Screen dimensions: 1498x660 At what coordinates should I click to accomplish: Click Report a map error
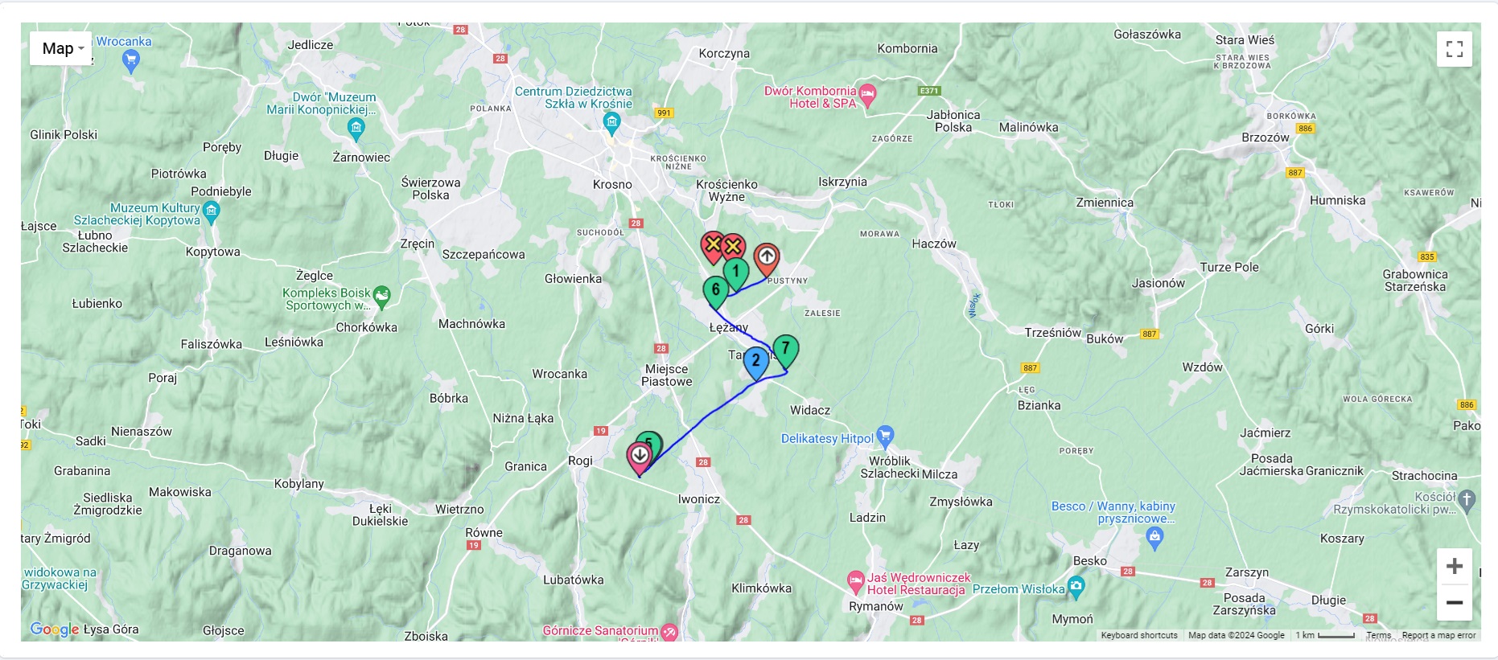pos(1438,635)
